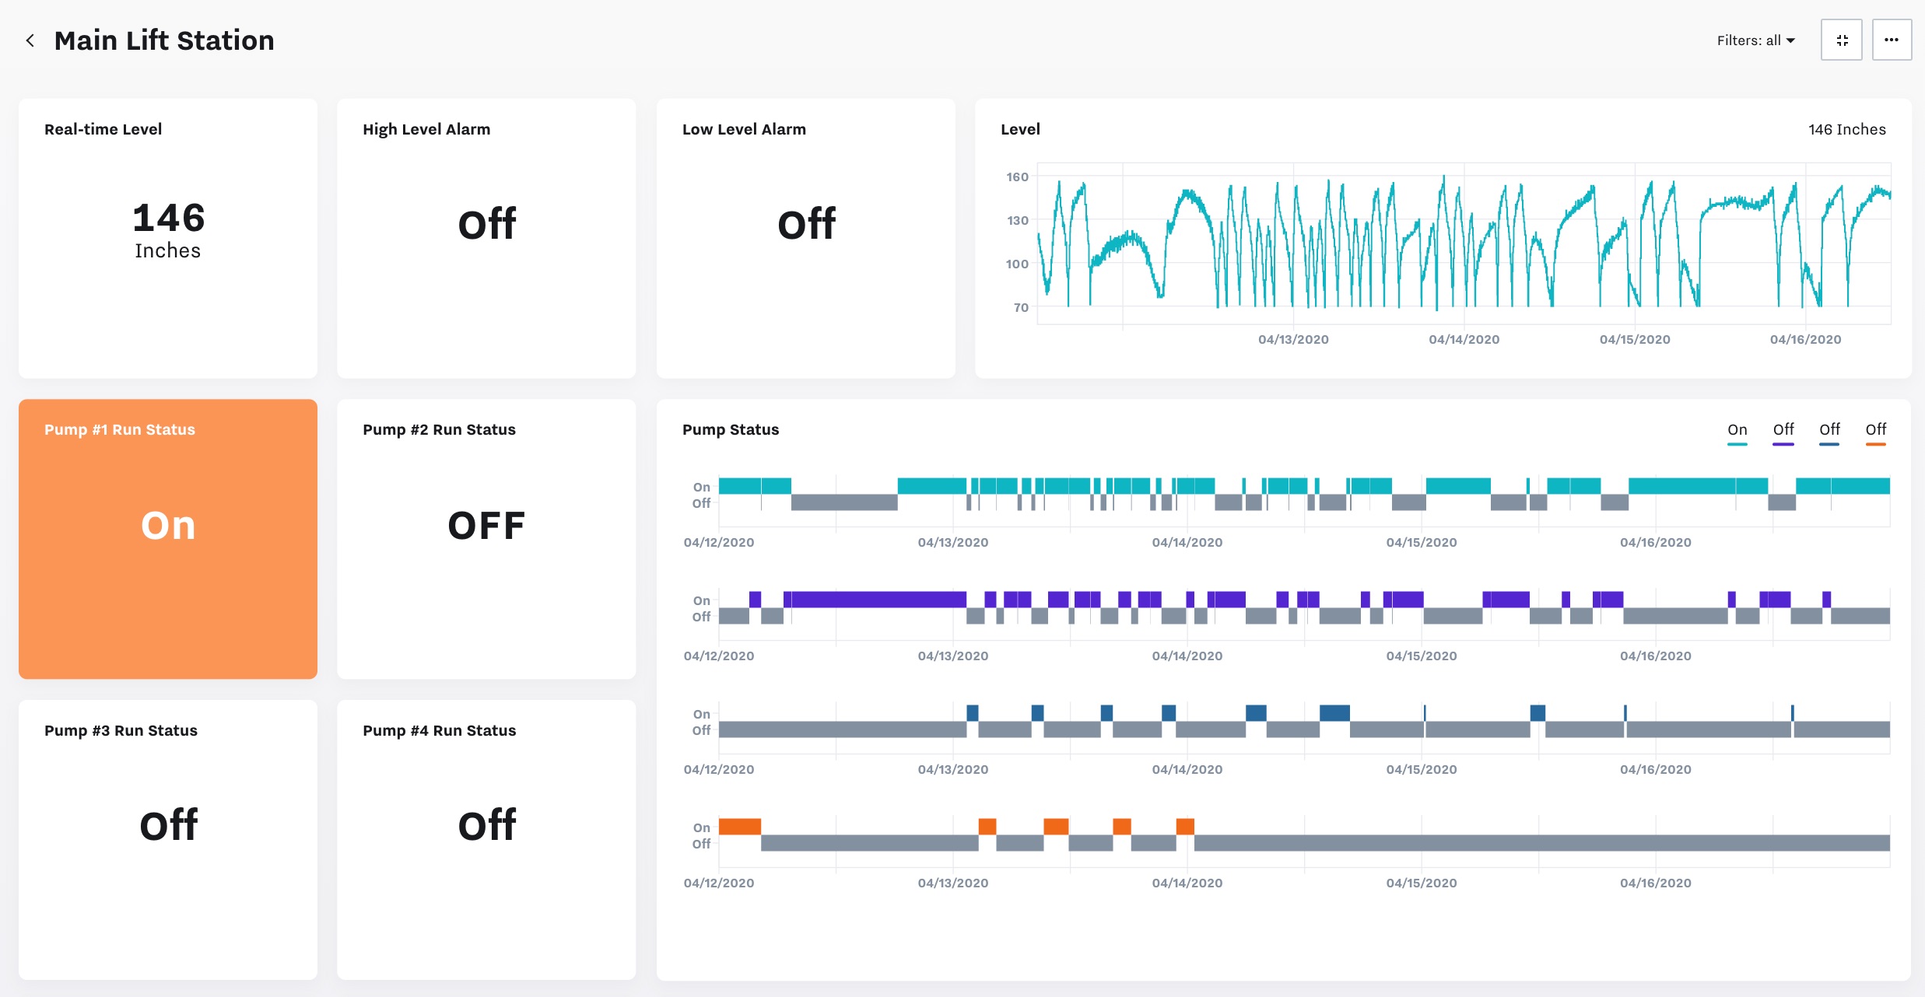The width and height of the screenshot is (1925, 997).
Task: Open the three-dot more options menu
Action: tap(1892, 40)
